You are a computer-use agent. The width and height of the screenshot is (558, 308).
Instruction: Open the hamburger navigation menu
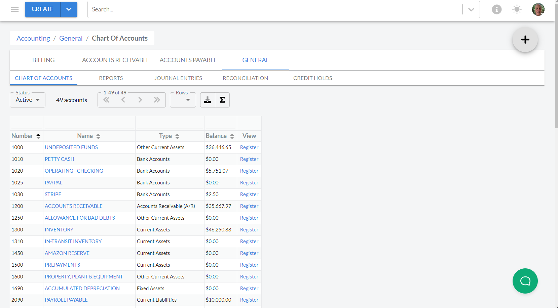pyautogui.click(x=14, y=9)
